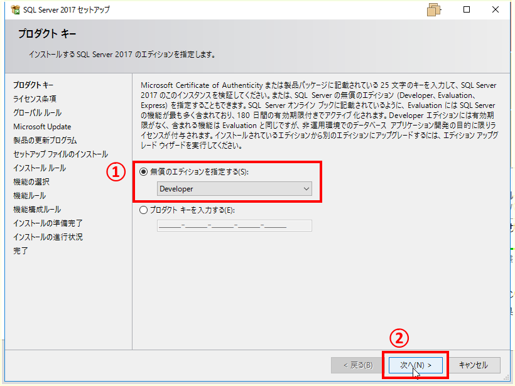Select 完了 step in sidebar
This screenshot has width=515, height=386.
[20, 251]
